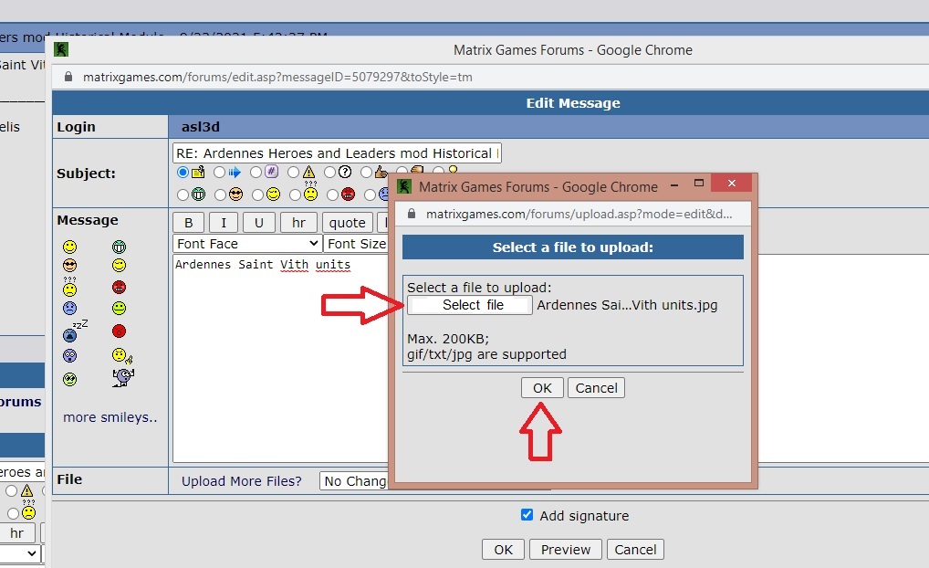
Task: Select warning icon radio in background window
Action: point(11,491)
